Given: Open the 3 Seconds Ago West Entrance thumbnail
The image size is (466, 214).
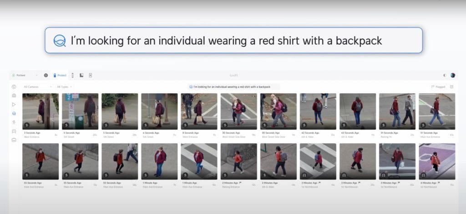Looking at the screenshot, I should point(41,111).
